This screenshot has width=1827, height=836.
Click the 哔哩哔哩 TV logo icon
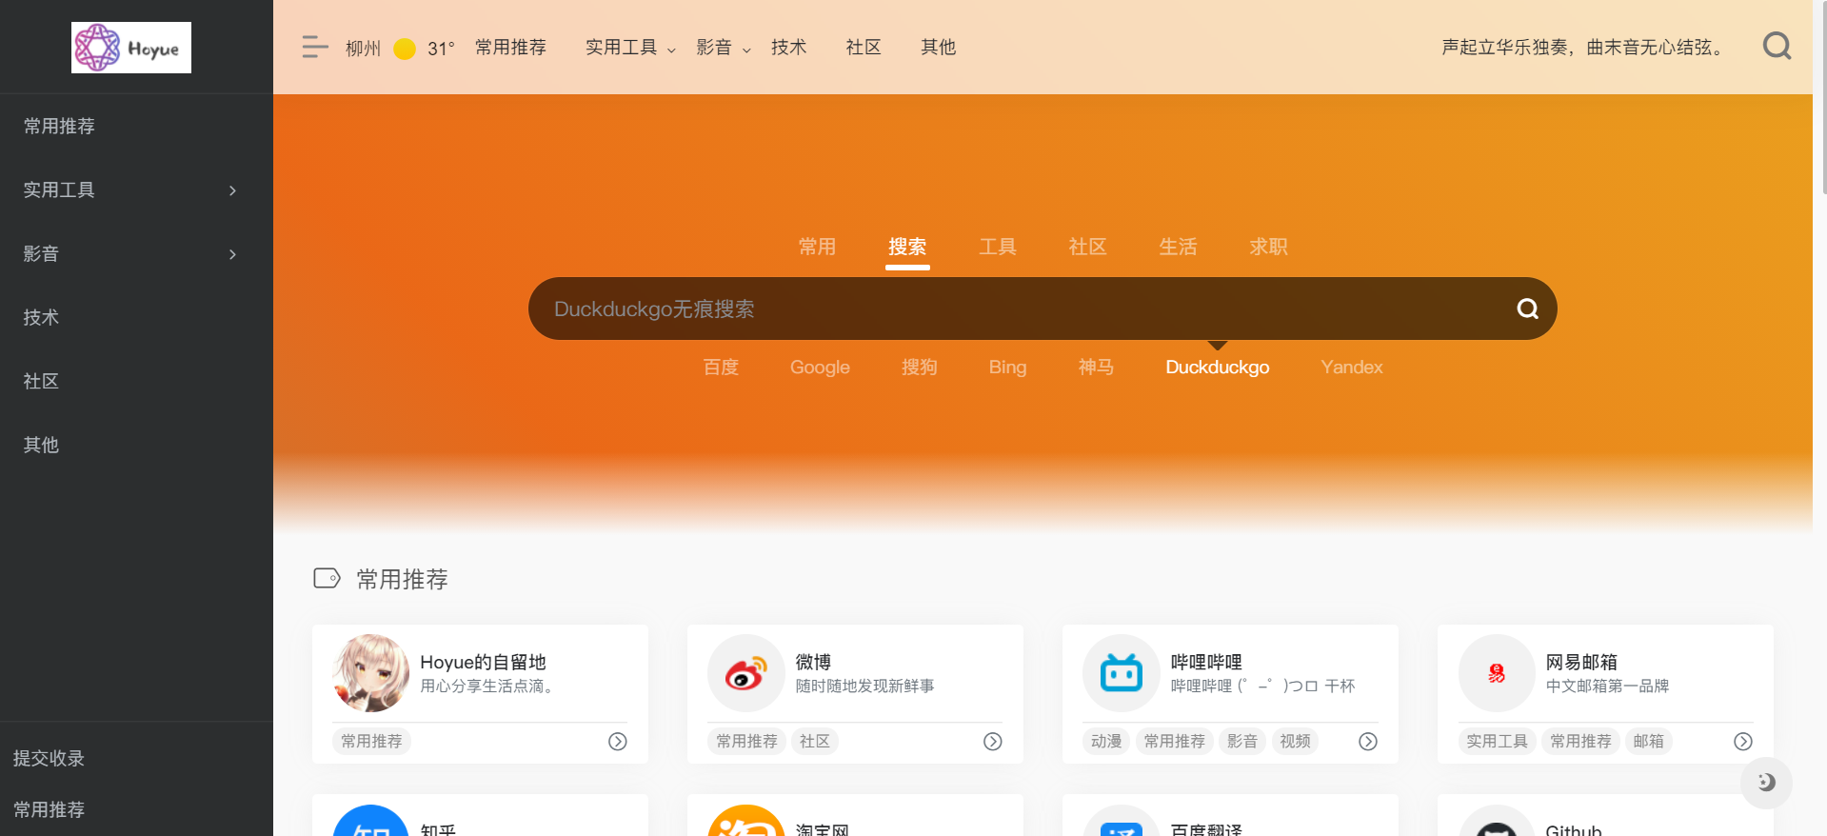1122,673
